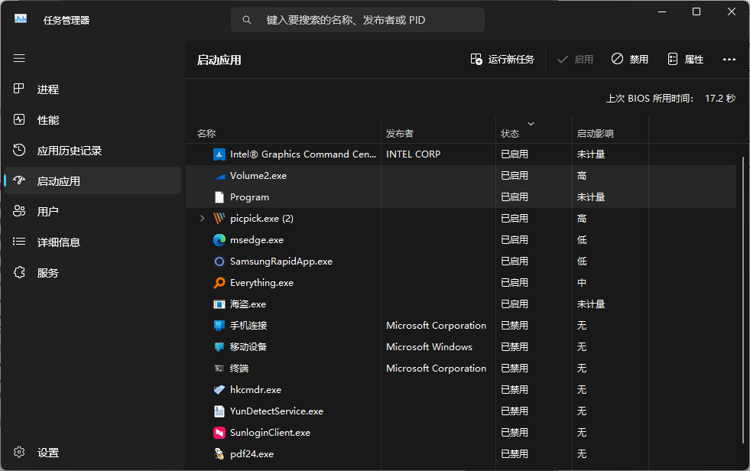Switch to the 用户 tab

coord(93,211)
